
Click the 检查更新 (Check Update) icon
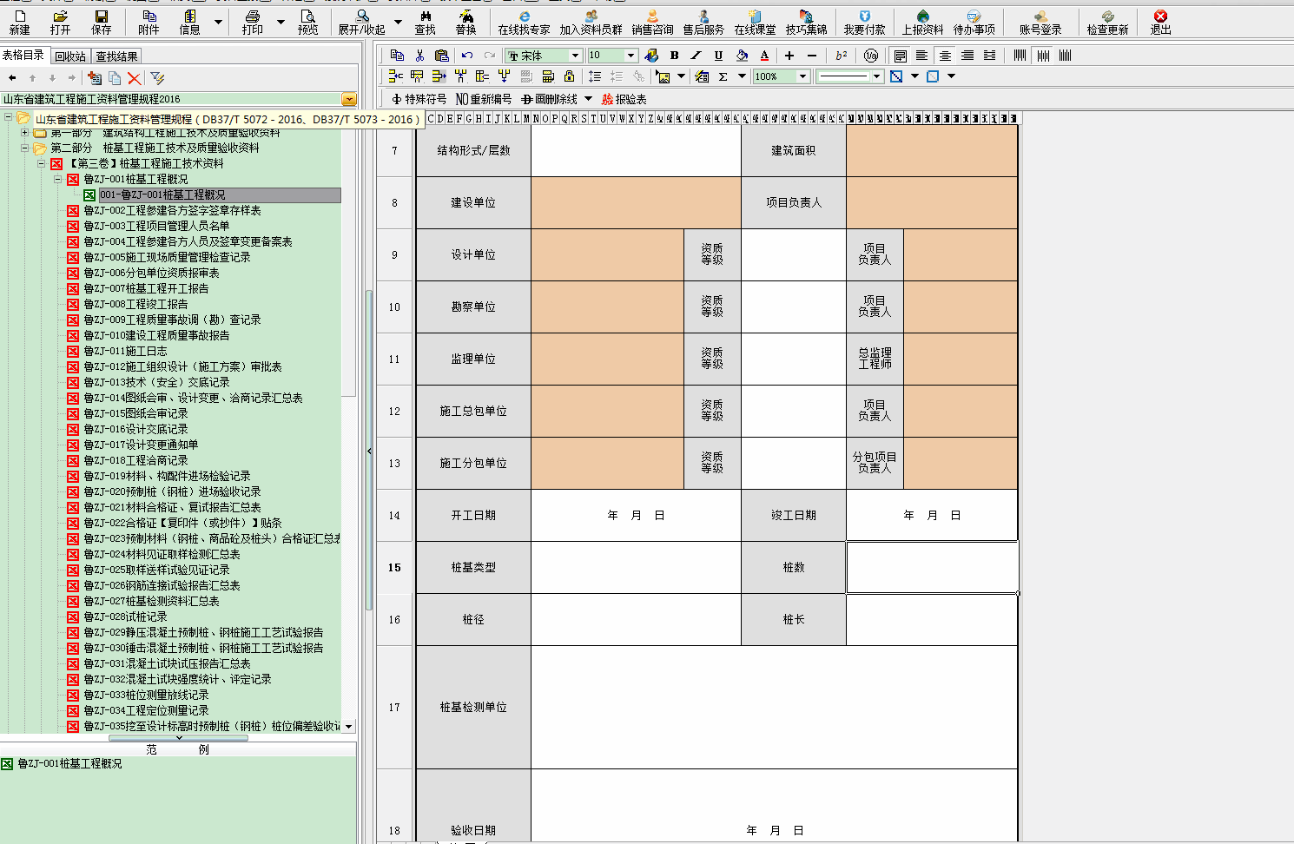tap(1107, 21)
